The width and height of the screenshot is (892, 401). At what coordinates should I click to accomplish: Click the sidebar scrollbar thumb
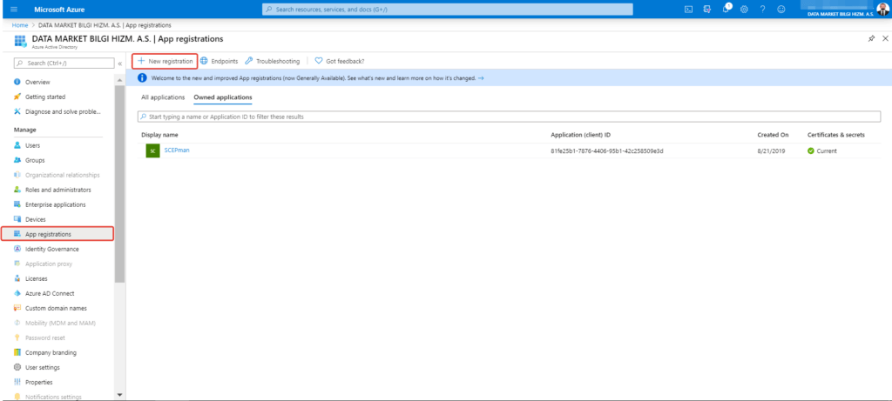pos(119,184)
